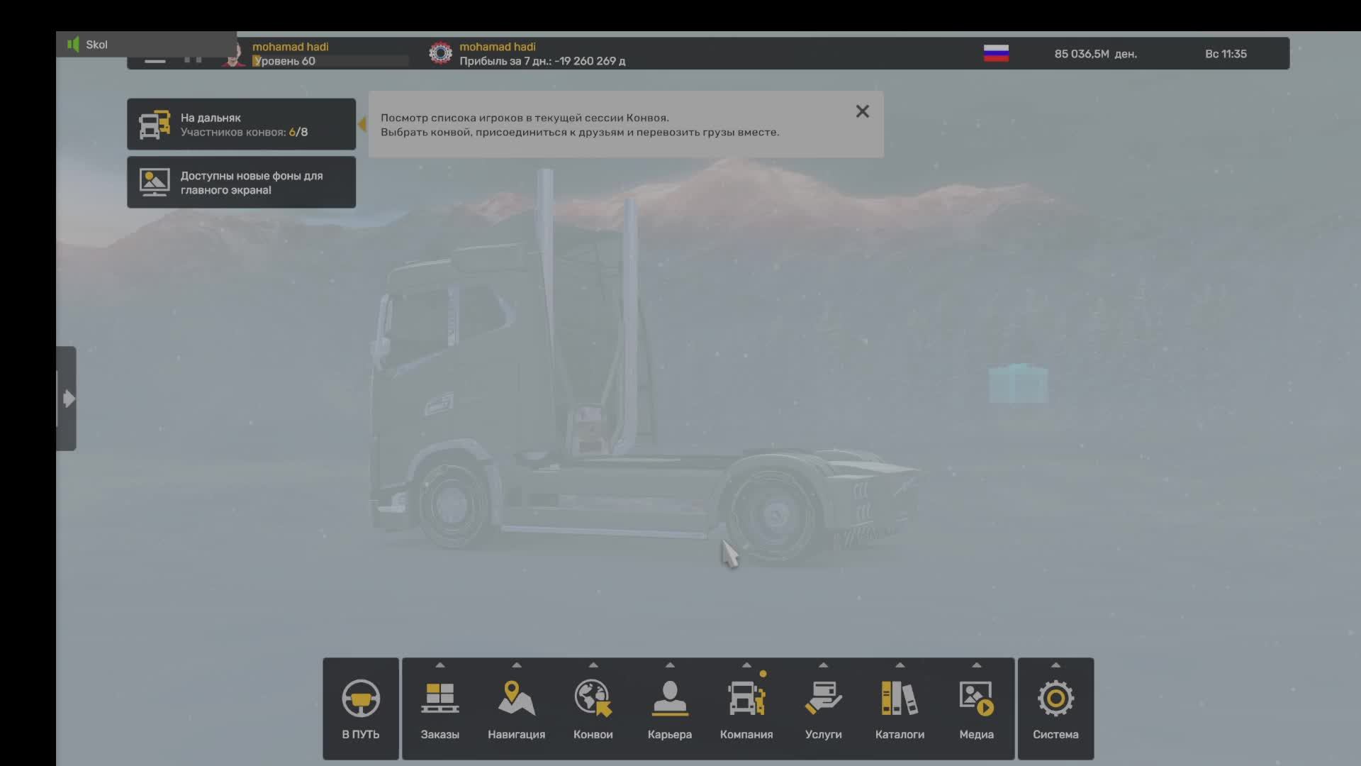Click the game clock Вс 11:35

tap(1226, 54)
